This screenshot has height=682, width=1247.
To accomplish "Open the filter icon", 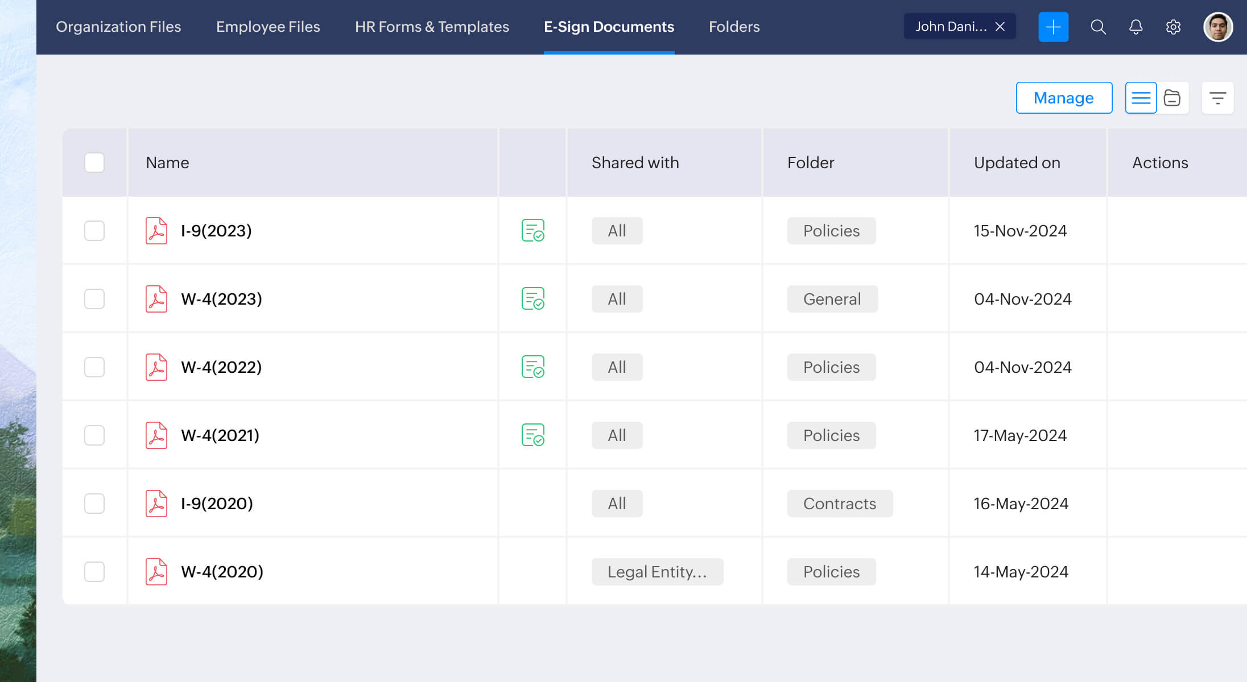I will click(1217, 98).
